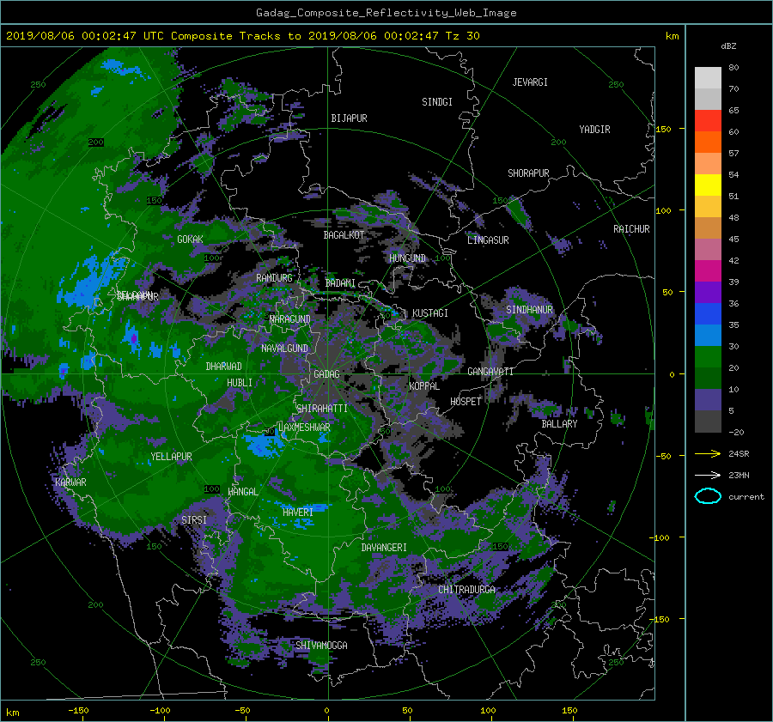
Task: Click the white 23MN track arrow in legend
Action: [x=708, y=475]
